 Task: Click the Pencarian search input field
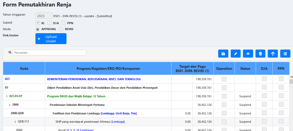[50, 53]
